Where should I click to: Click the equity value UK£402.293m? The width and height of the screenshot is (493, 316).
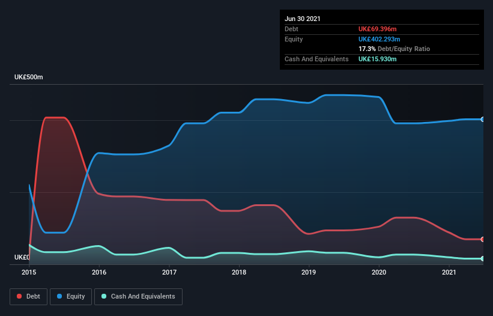(379, 39)
